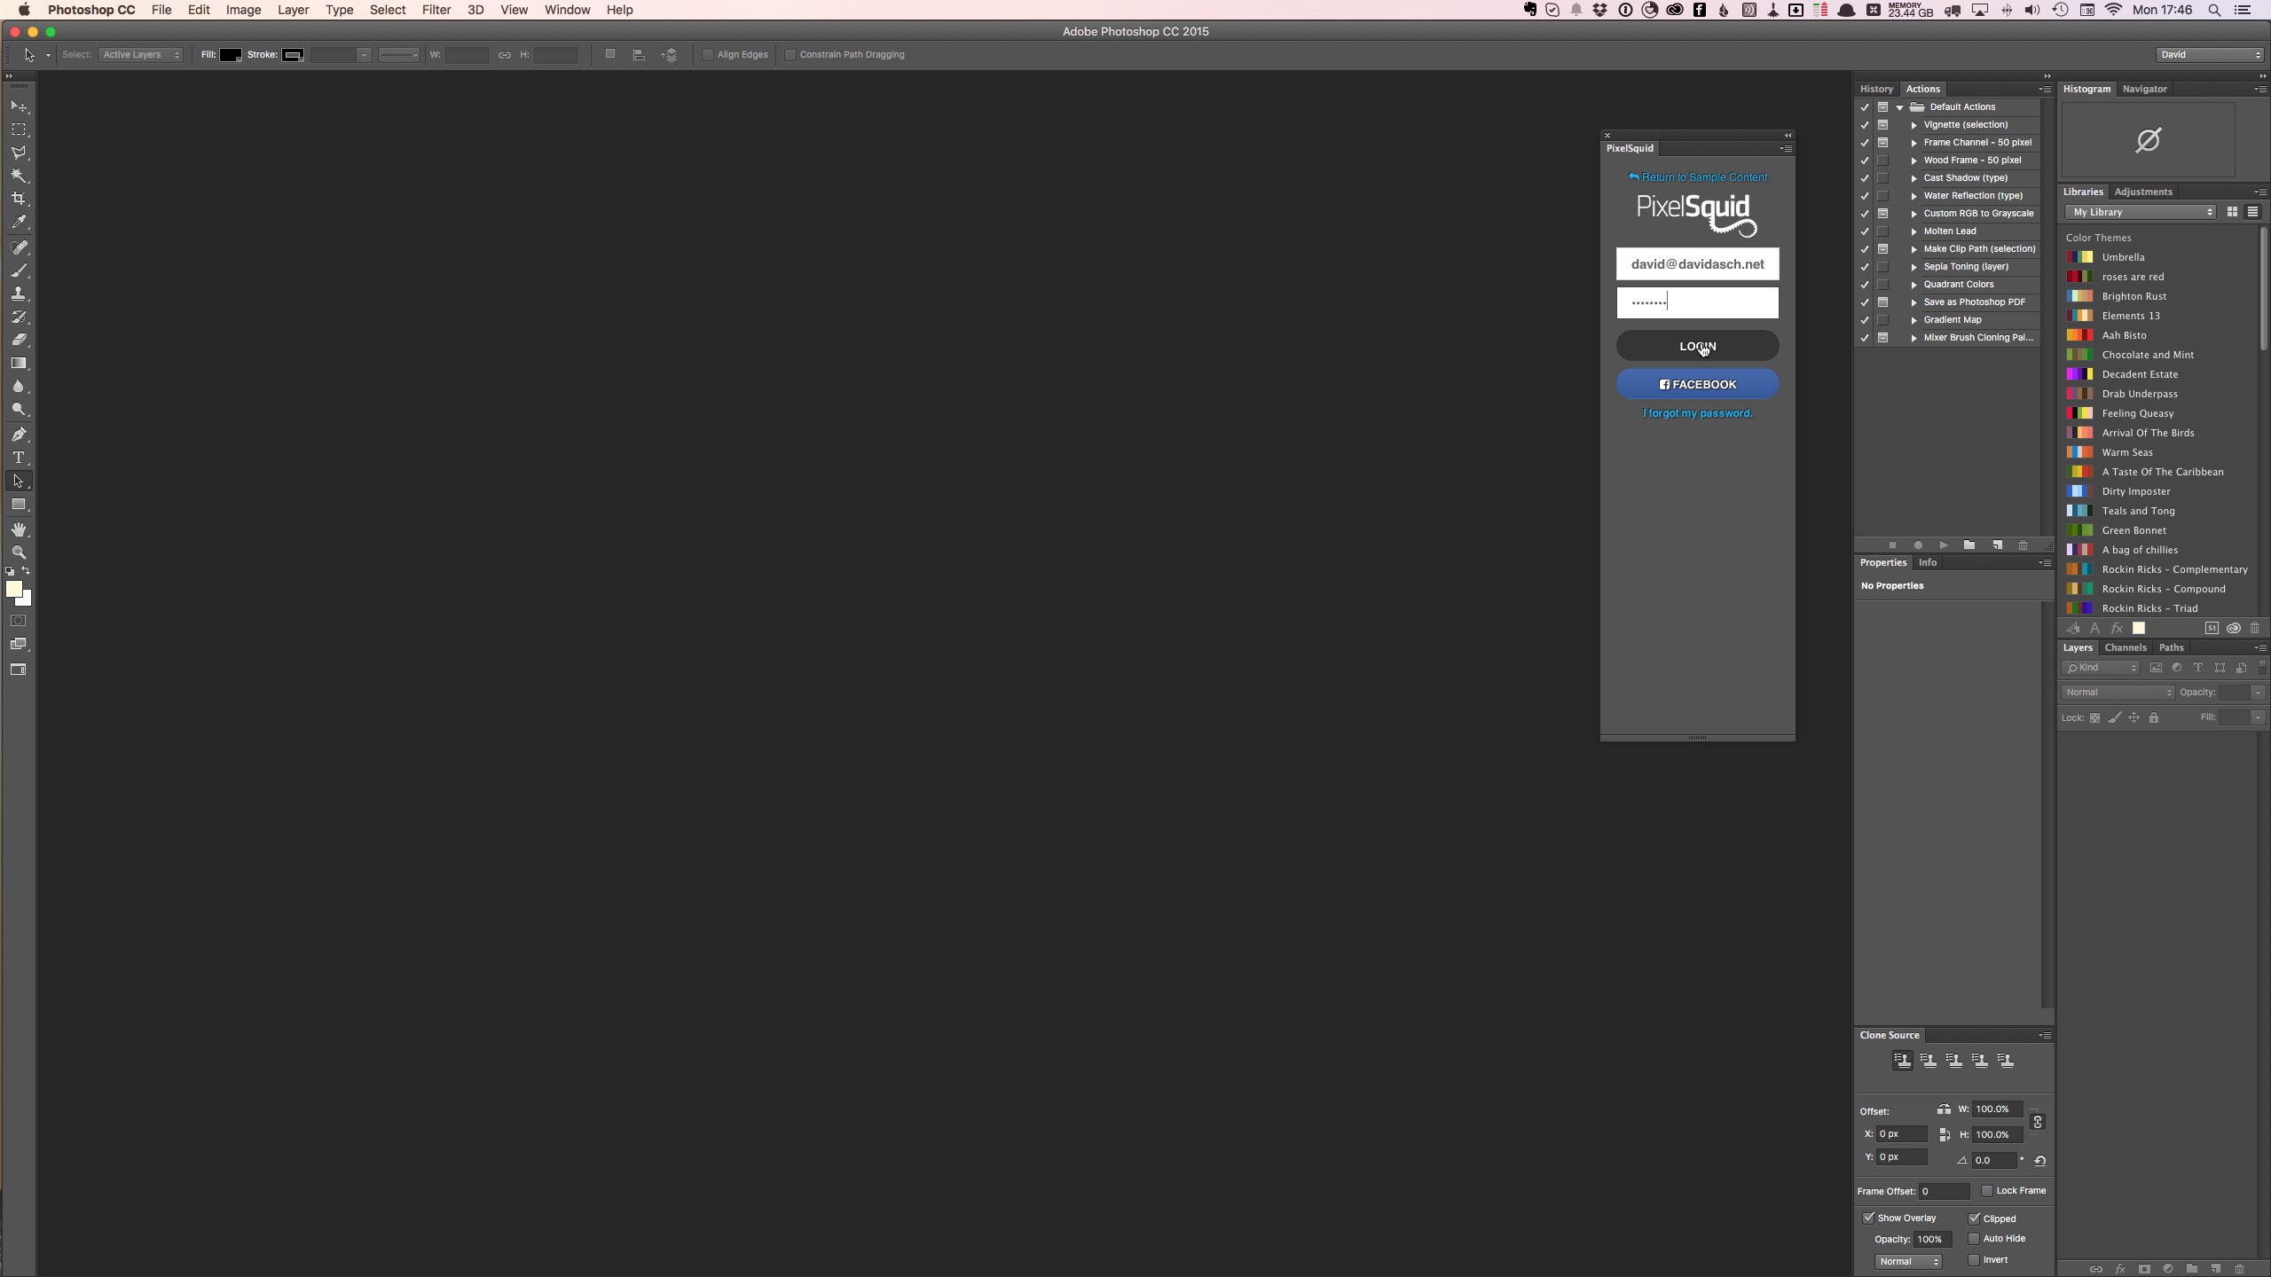This screenshot has height=1277, width=2271.
Task: Select the Zoom tool in the toolbar
Action: pos(19,552)
